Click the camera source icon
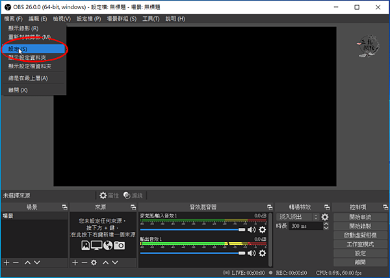This screenshot has height=278, width=390. point(120,245)
